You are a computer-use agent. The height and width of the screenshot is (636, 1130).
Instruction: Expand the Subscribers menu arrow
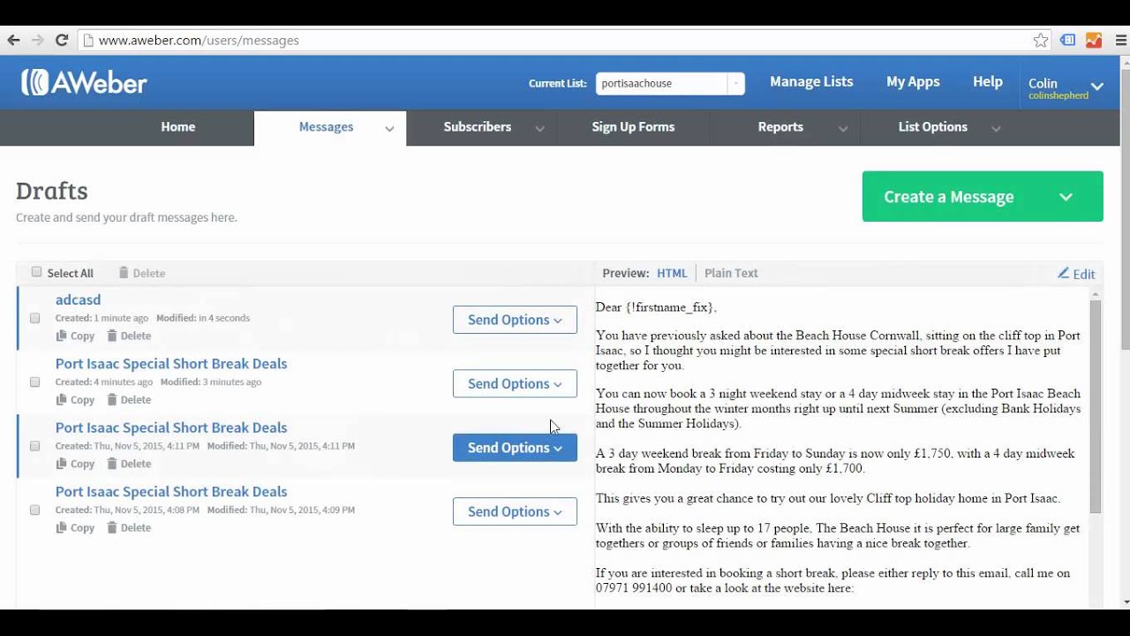[539, 129]
